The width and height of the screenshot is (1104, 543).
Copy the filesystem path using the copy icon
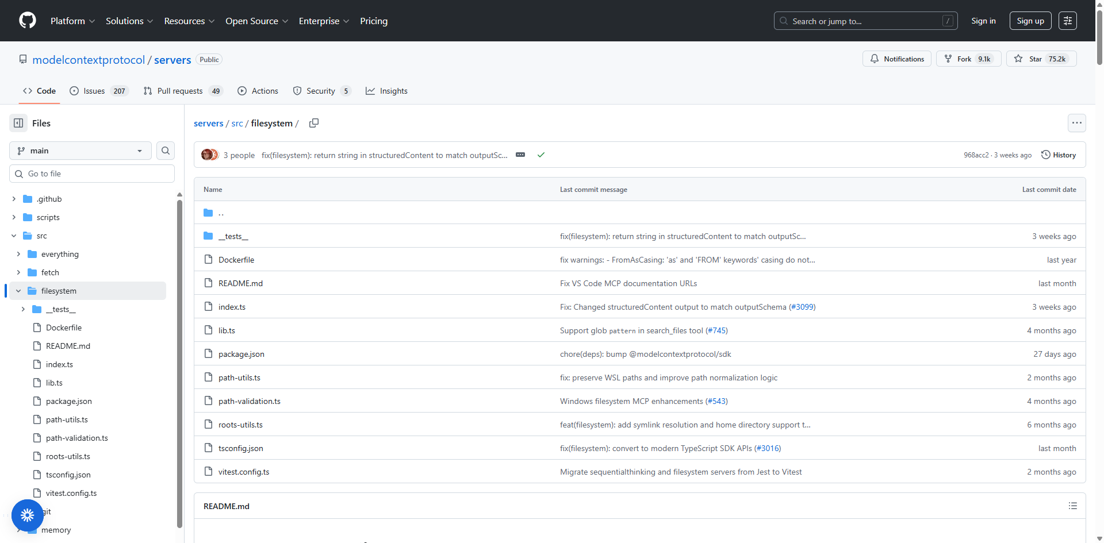pos(314,123)
